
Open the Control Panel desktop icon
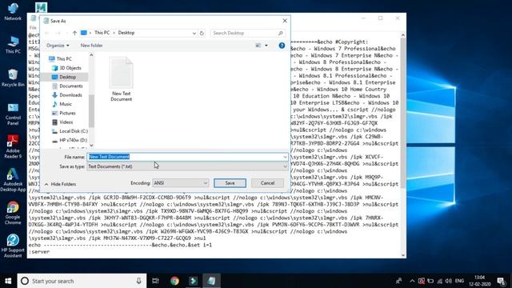click(x=13, y=114)
